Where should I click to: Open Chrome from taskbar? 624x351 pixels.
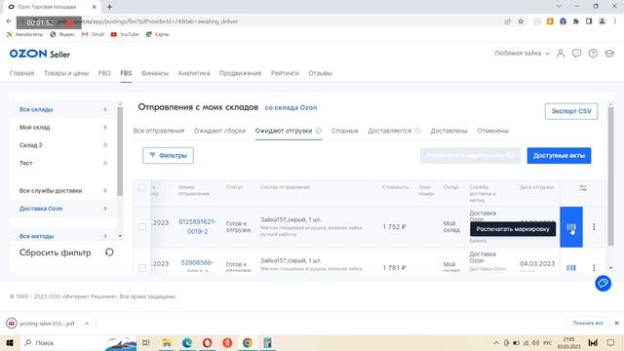click(x=247, y=342)
